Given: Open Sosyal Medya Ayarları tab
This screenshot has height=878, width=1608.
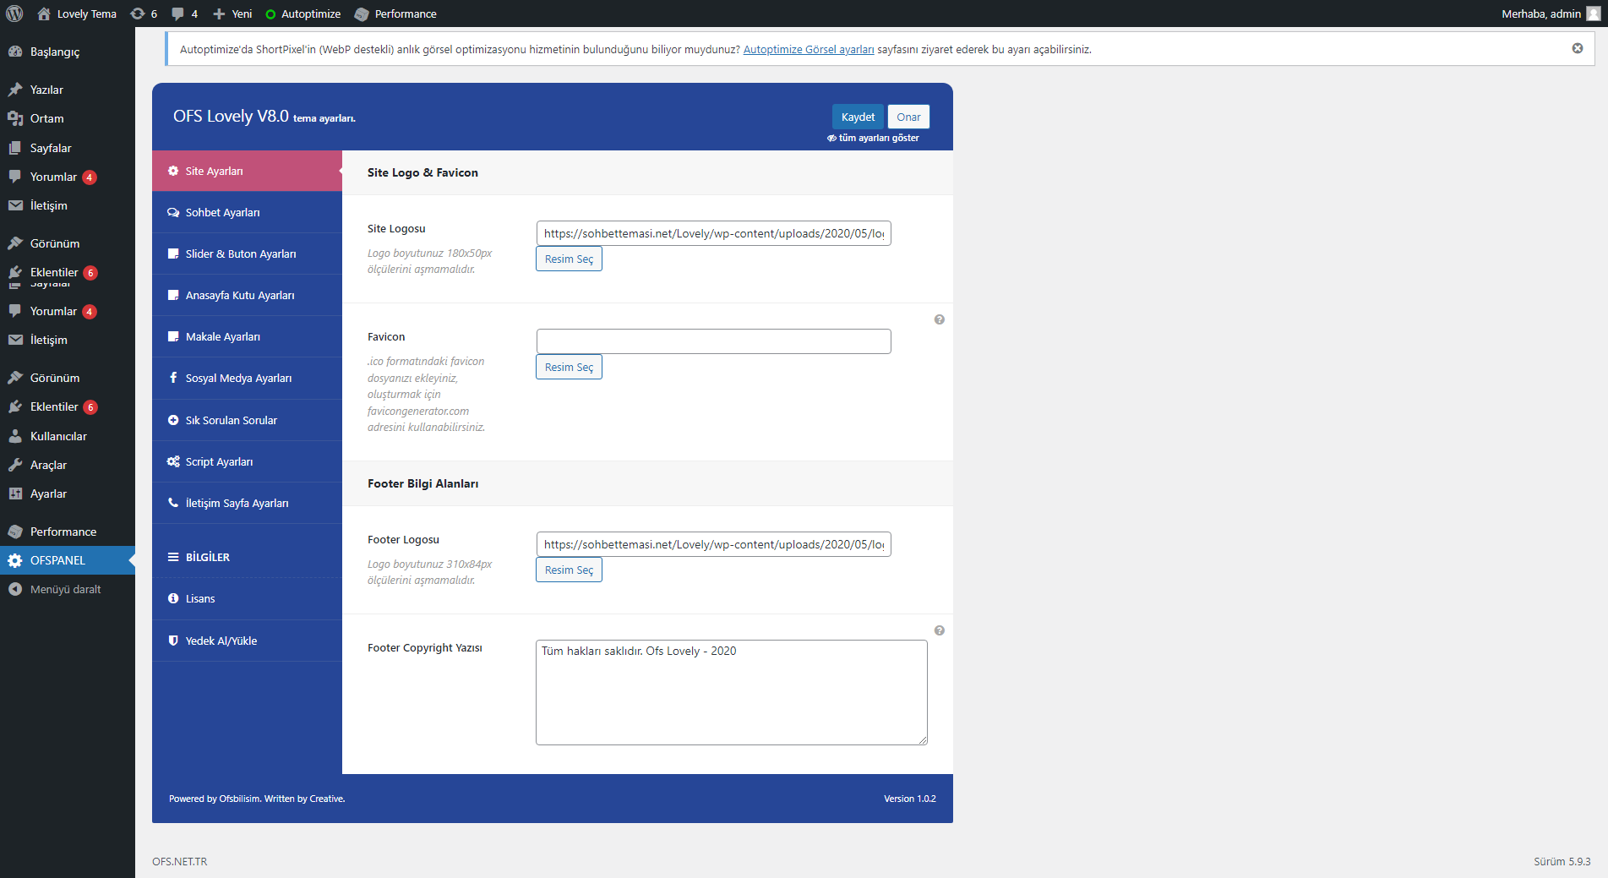Looking at the screenshot, I should [247, 378].
